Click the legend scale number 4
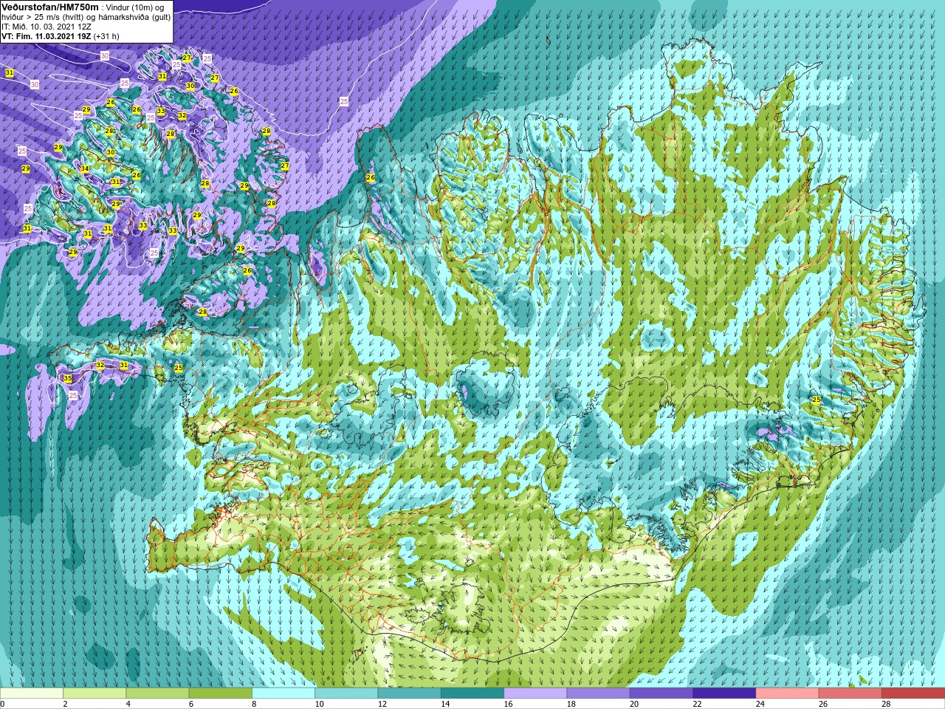945x709 pixels. point(128,704)
